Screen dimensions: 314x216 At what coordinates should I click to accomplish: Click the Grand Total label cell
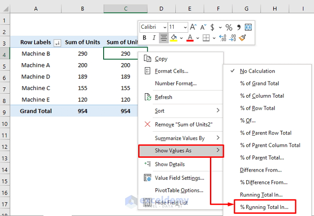[x=35, y=111]
